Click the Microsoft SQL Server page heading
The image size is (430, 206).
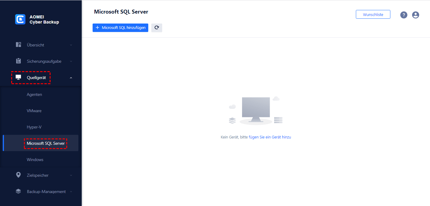pyautogui.click(x=121, y=12)
